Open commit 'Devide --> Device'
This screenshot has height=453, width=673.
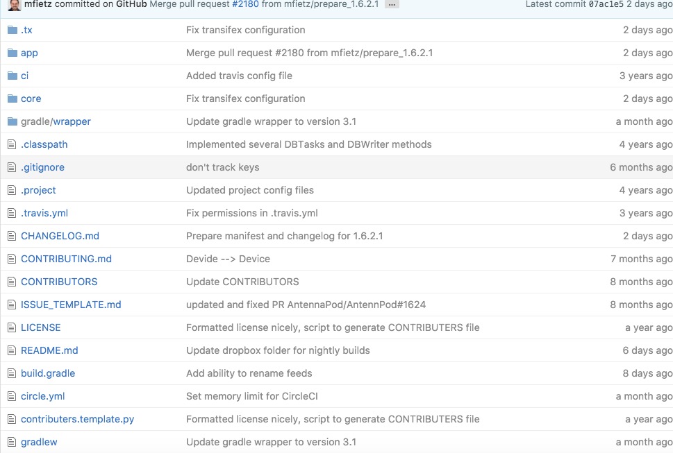pyautogui.click(x=228, y=259)
